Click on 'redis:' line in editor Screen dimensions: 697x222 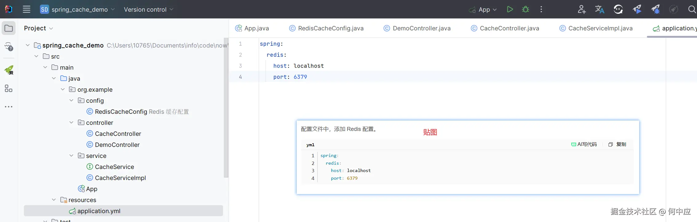(x=276, y=55)
